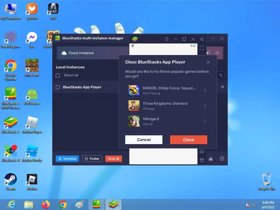Select the Steam desktop shortcut

coord(11,182)
